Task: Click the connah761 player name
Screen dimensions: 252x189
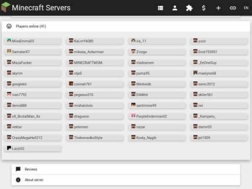Action: click(83, 84)
